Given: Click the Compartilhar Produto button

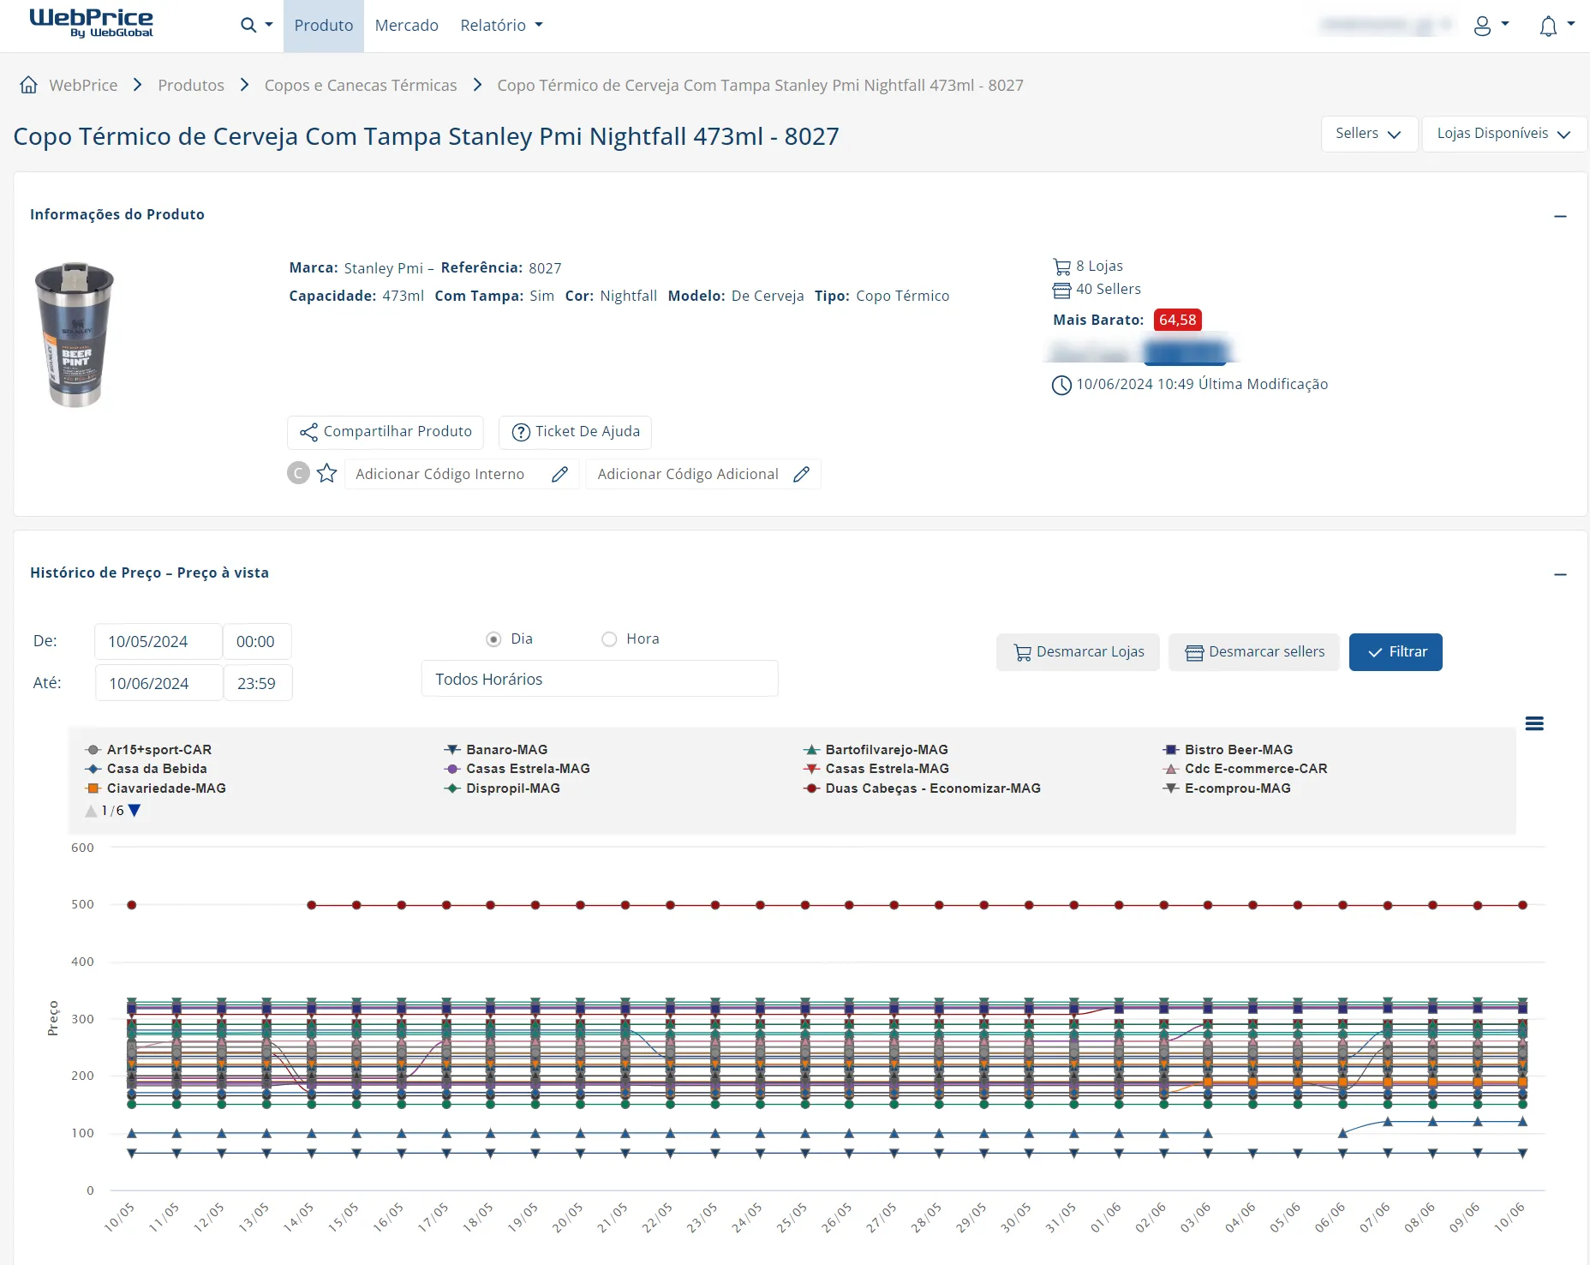Looking at the screenshot, I should [x=386, y=432].
